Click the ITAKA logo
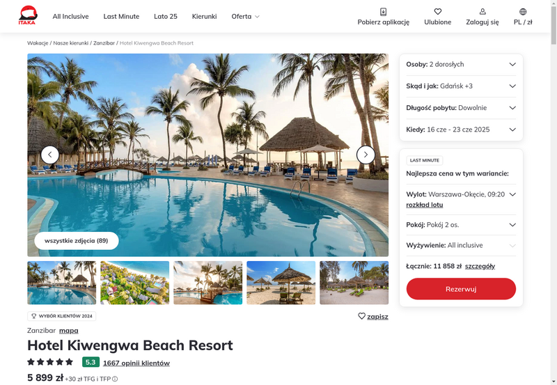 (28, 15)
